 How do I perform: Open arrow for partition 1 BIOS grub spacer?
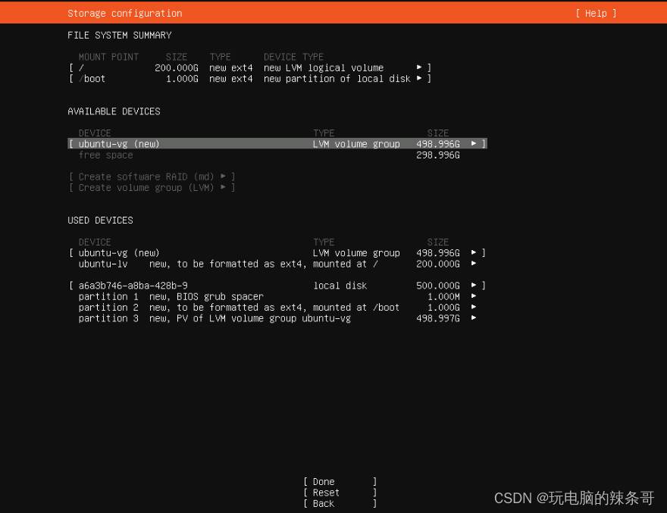point(474,297)
